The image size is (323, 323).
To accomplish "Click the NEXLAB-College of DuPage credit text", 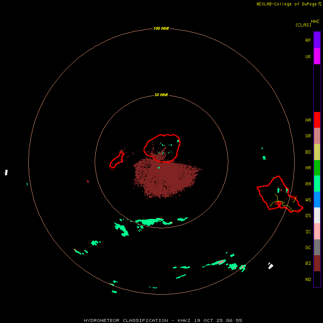I will point(286,4).
